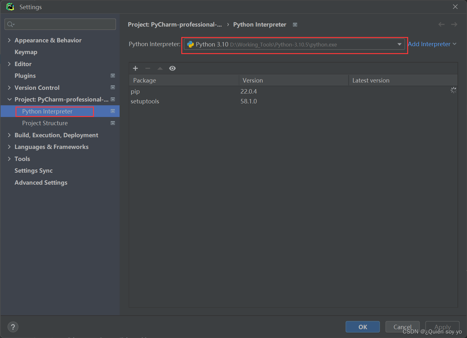This screenshot has width=467, height=338.
Task: Open the Advanced Settings page
Action: 41,182
